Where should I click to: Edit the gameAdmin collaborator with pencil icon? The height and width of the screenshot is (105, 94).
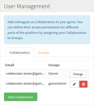74,84
